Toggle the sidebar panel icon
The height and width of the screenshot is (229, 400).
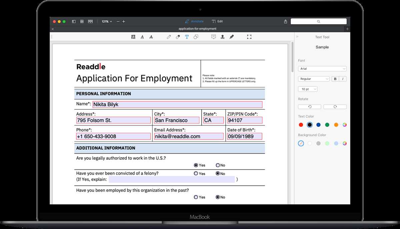(74, 21)
